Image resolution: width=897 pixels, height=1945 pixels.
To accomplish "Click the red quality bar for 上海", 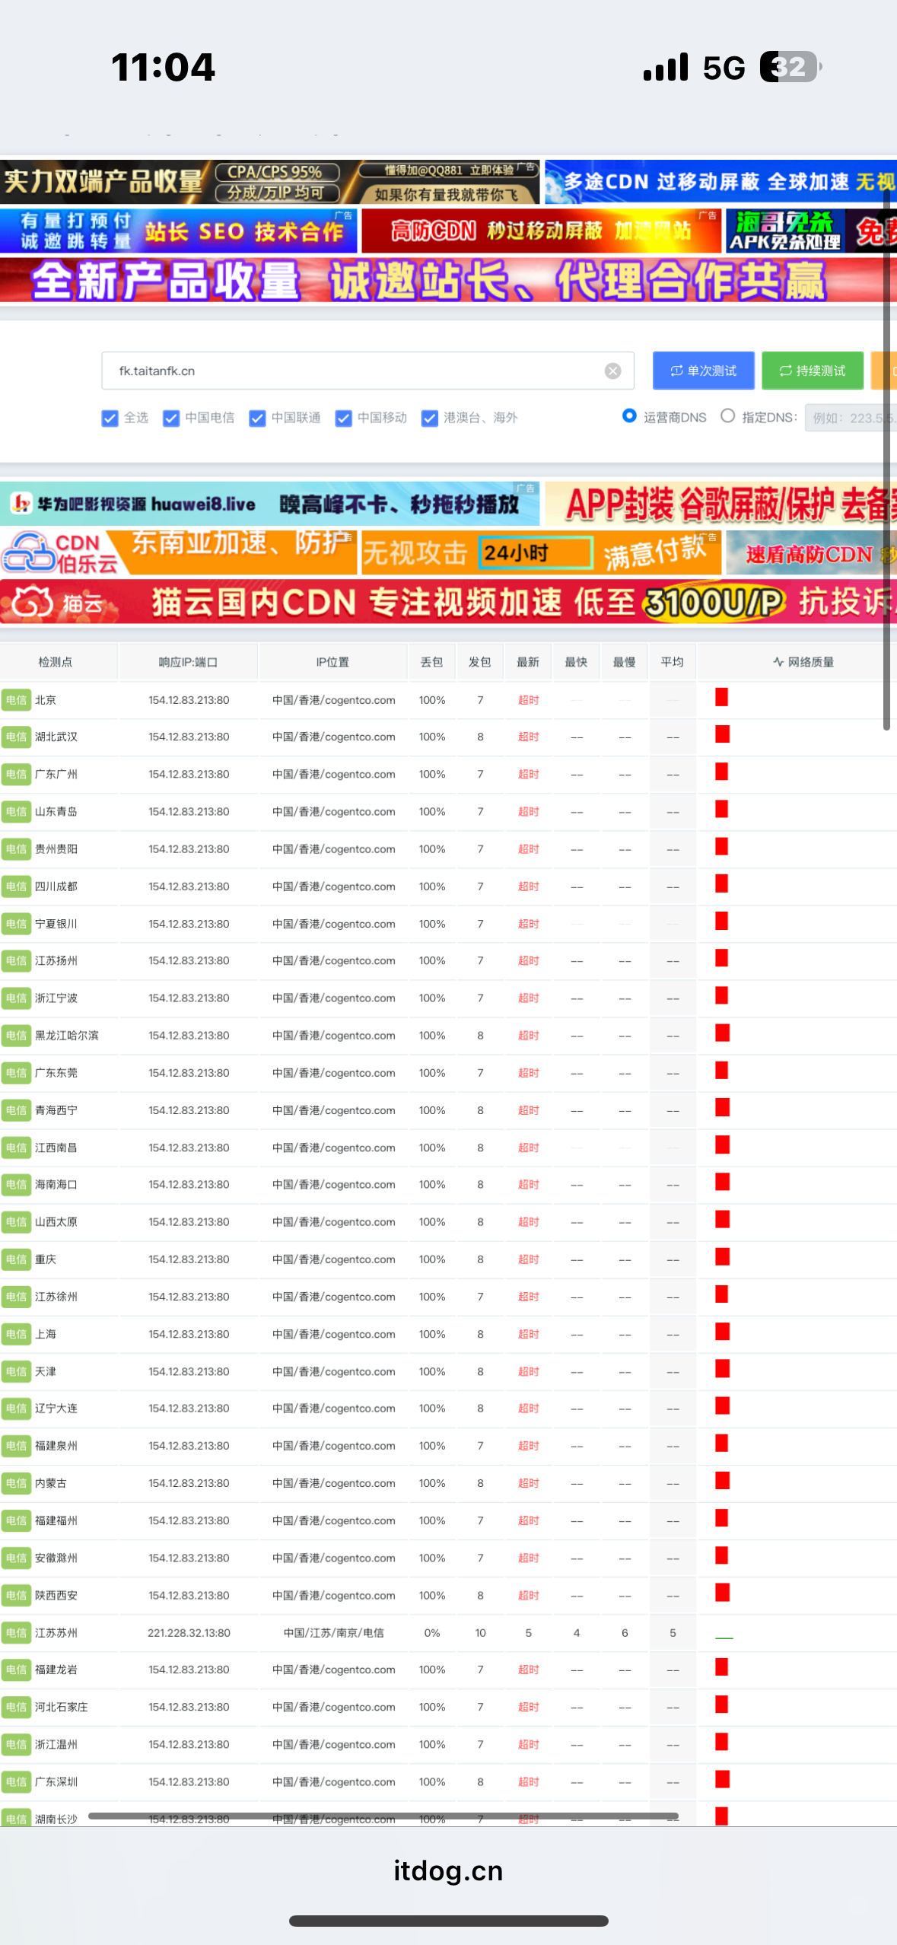I will click(x=722, y=1332).
